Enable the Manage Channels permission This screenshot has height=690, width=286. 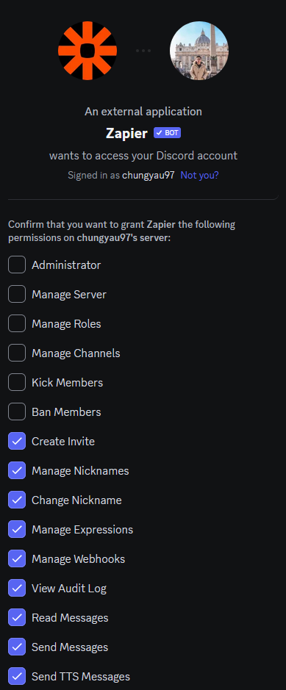17,353
